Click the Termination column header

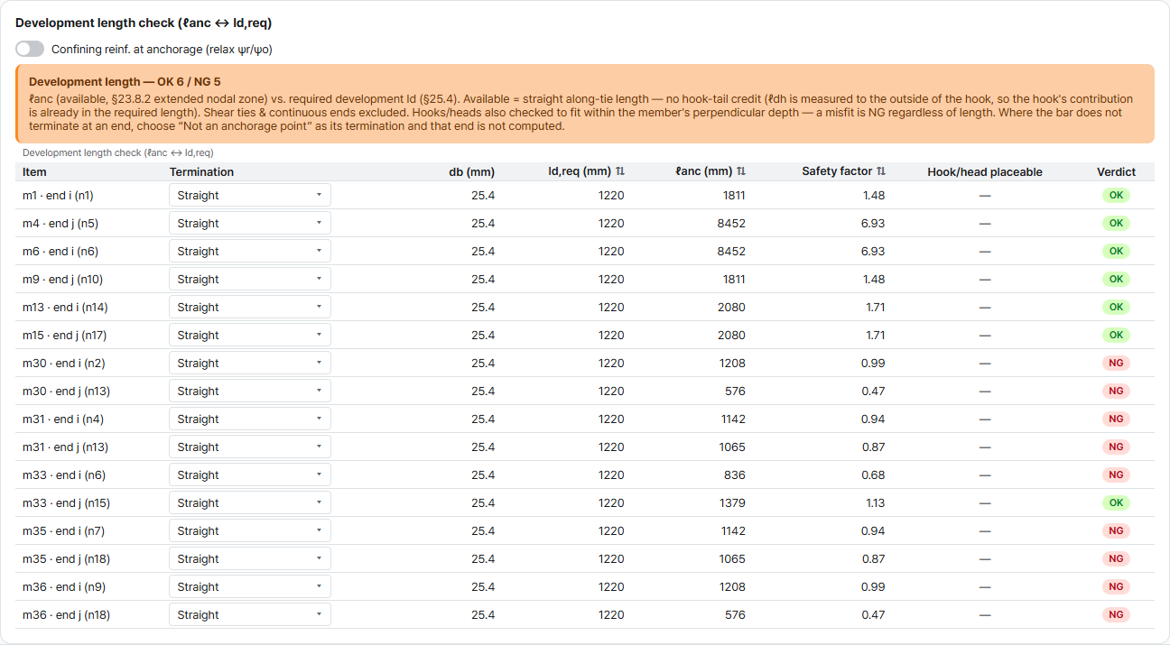201,171
